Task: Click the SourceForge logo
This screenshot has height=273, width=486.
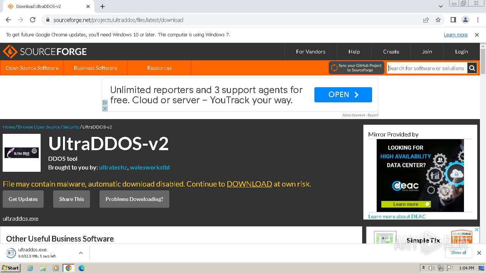Action: click(x=45, y=52)
